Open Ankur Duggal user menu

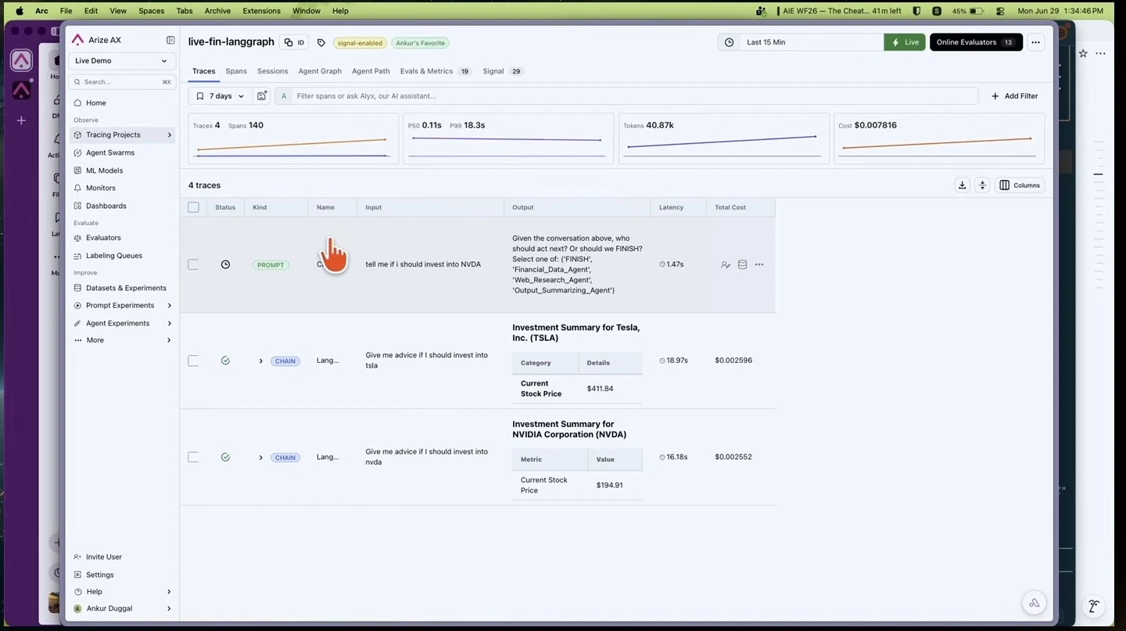point(121,608)
